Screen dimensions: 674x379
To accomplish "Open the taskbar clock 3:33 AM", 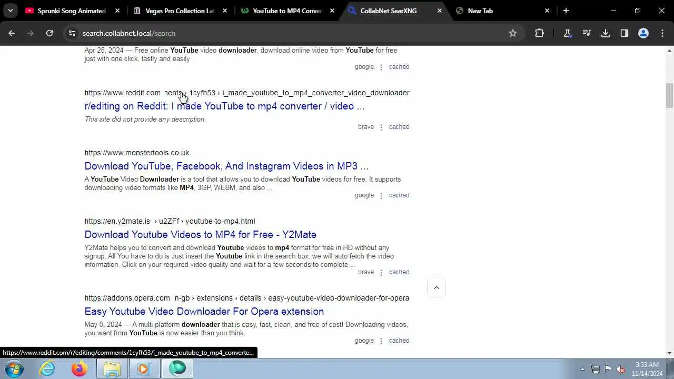I will point(647,369).
